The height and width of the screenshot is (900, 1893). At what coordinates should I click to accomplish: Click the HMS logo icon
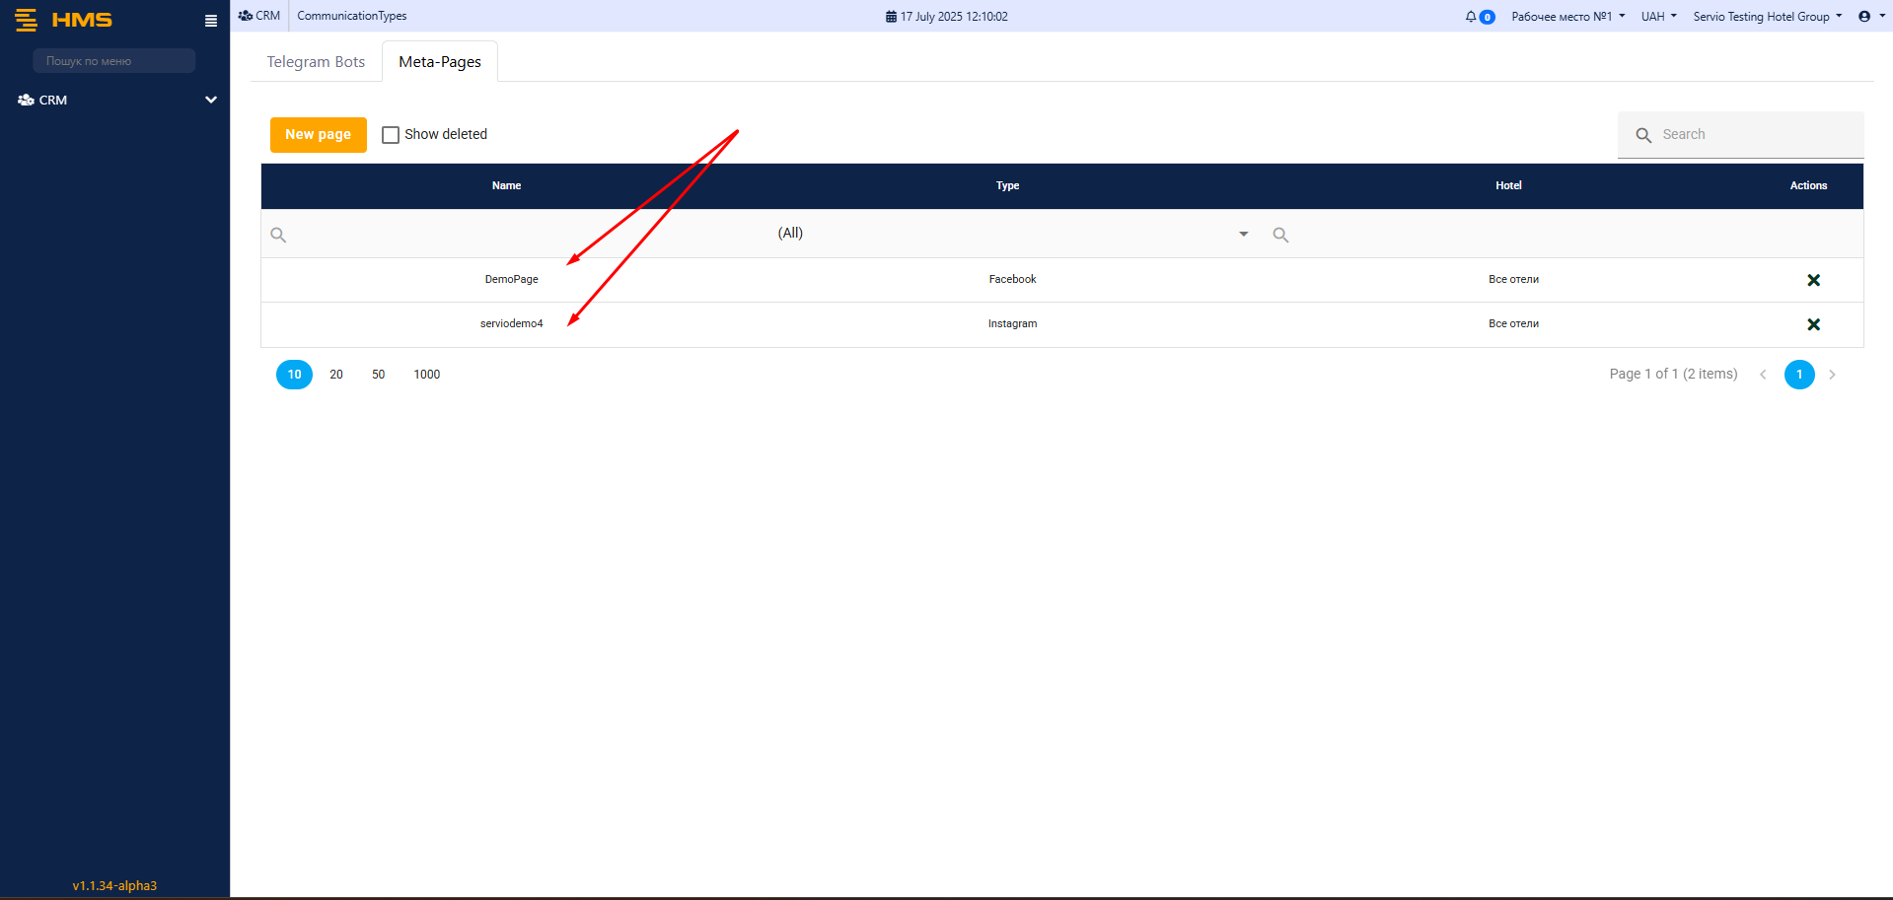coord(27,20)
